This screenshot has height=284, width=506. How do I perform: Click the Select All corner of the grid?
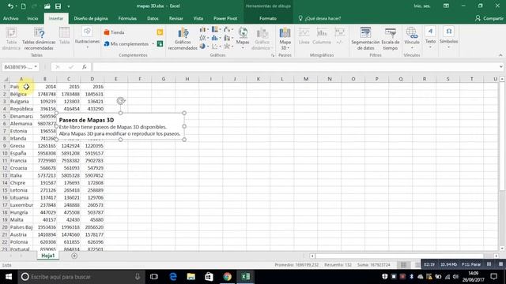click(6, 79)
